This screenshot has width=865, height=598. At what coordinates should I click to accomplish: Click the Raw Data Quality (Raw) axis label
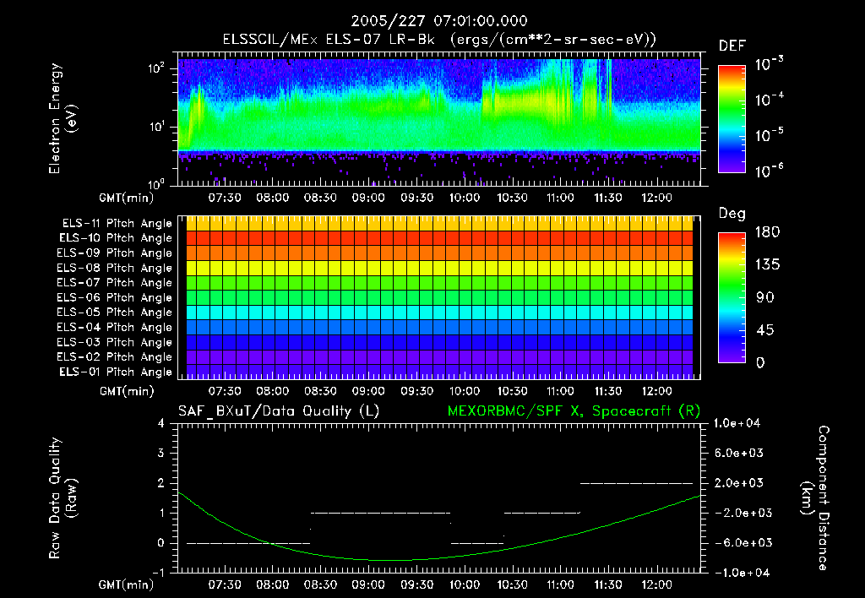coord(63,497)
